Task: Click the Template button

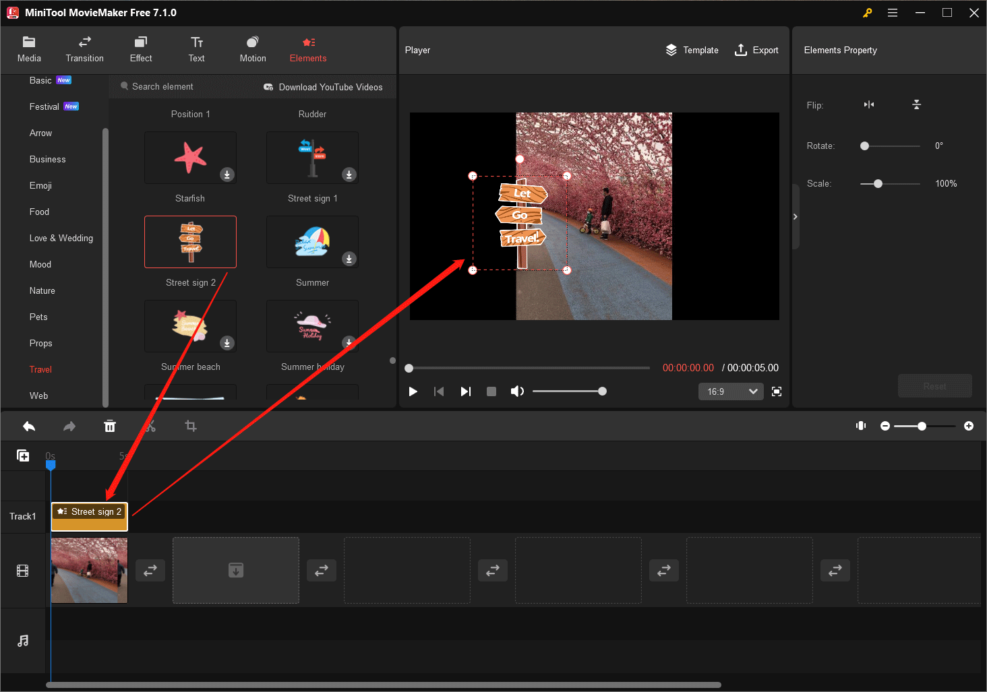Action: click(x=692, y=50)
